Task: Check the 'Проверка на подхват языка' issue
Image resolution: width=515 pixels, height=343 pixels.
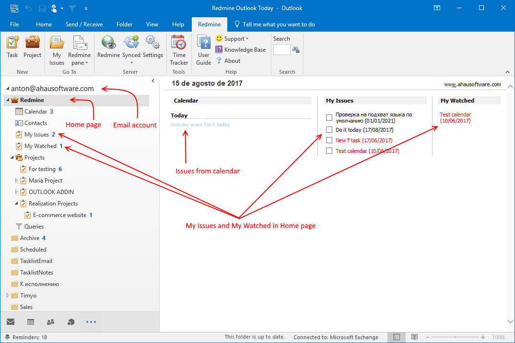Action: pos(329,117)
